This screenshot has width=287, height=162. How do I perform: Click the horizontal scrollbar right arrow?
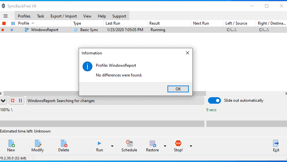(x=286, y=94)
